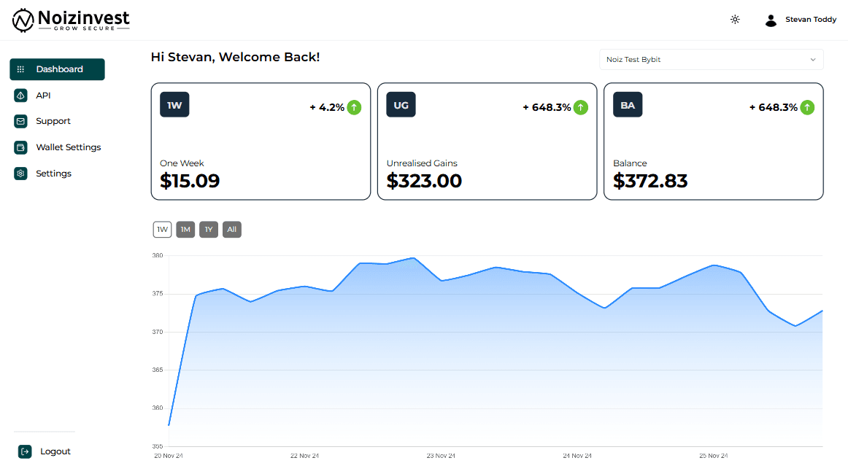Open the Dashboard menu item

(x=58, y=69)
